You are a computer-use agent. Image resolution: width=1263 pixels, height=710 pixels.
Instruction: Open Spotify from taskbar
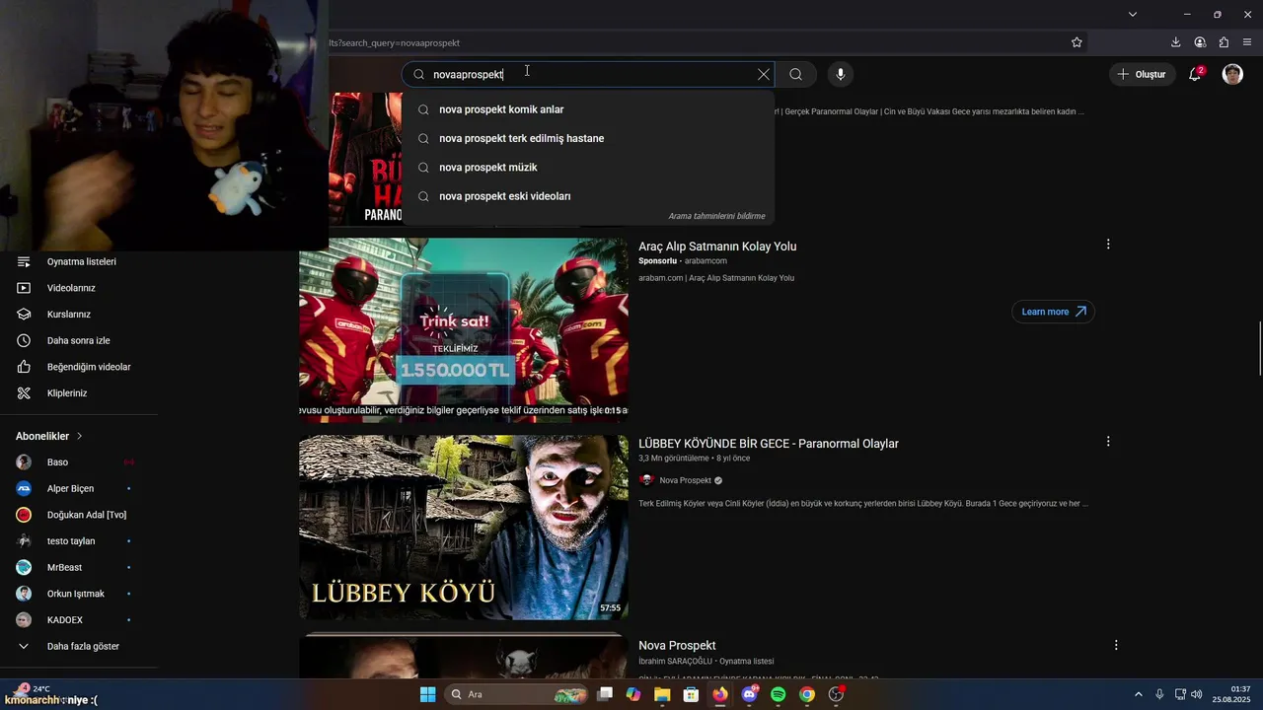(779, 694)
